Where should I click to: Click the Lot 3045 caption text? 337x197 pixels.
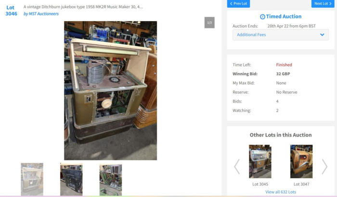coord(260,184)
